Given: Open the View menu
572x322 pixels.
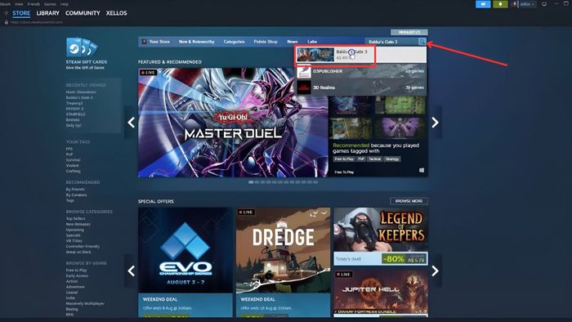Looking at the screenshot, I should [x=19, y=4].
